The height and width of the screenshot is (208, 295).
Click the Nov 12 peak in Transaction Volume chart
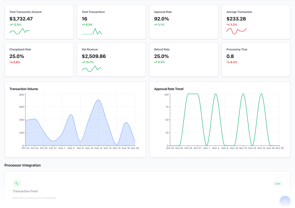pyautogui.click(x=99, y=100)
